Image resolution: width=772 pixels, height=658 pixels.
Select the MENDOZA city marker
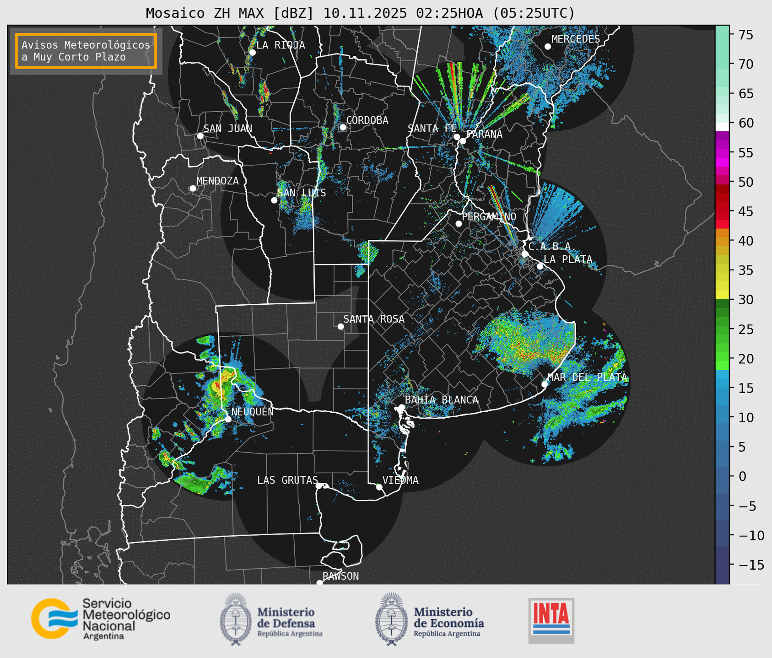coord(193,189)
